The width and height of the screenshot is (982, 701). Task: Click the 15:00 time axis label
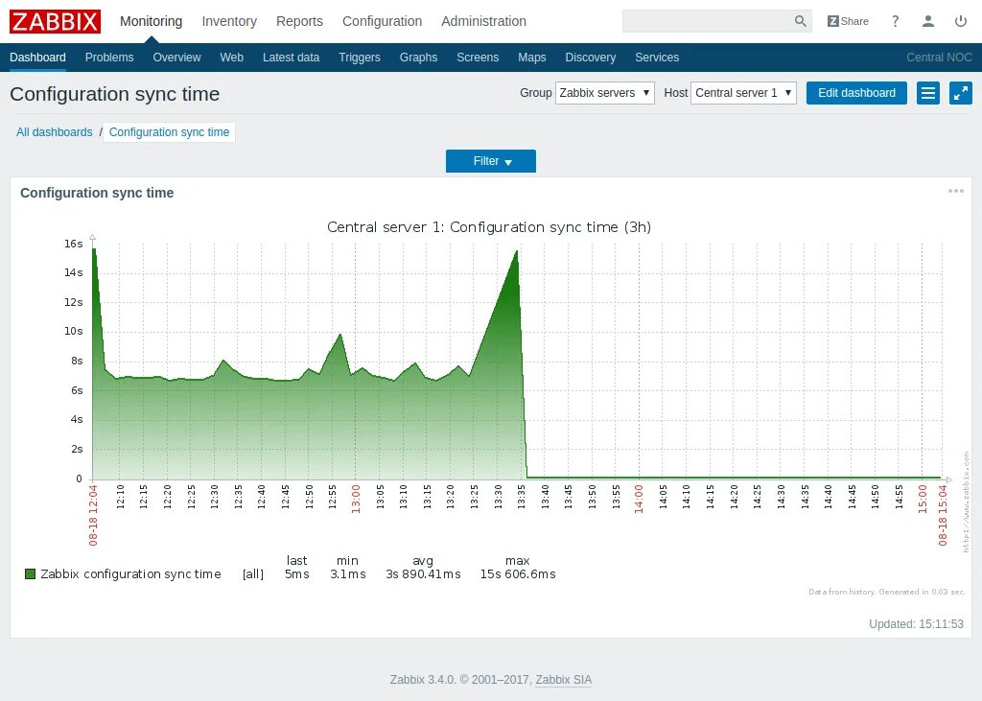922,500
